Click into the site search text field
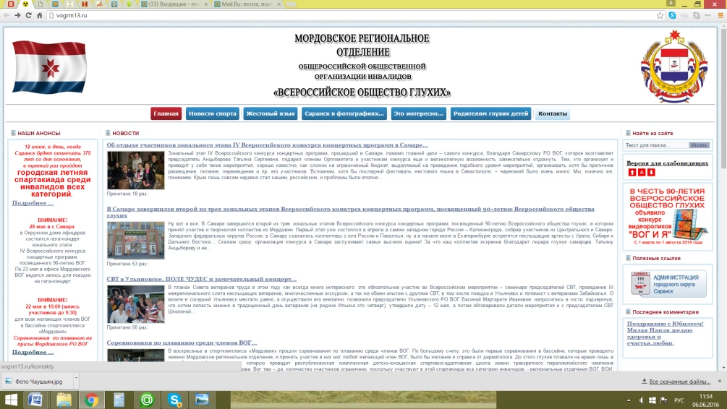This screenshot has height=409, width=727. coord(656,145)
